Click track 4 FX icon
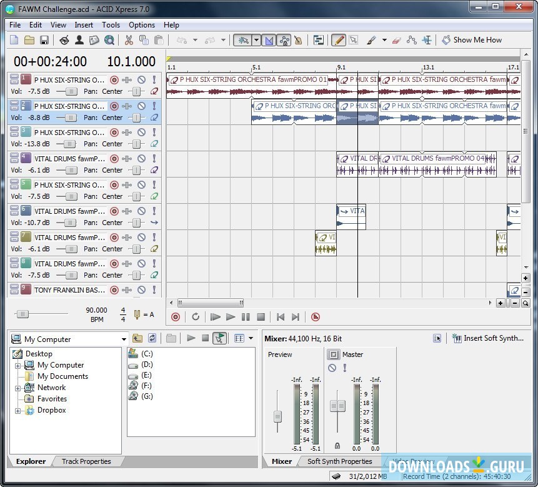The width and height of the screenshot is (538, 487). coord(127,159)
